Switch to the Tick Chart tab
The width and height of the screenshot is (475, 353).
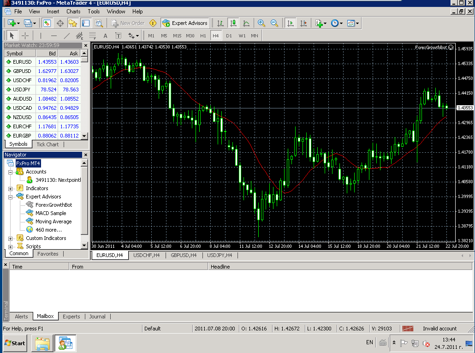(47, 144)
